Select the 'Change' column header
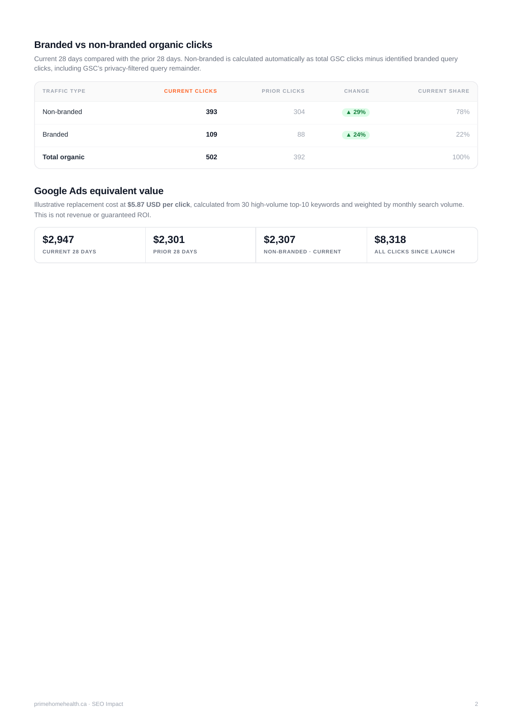 [357, 91]
